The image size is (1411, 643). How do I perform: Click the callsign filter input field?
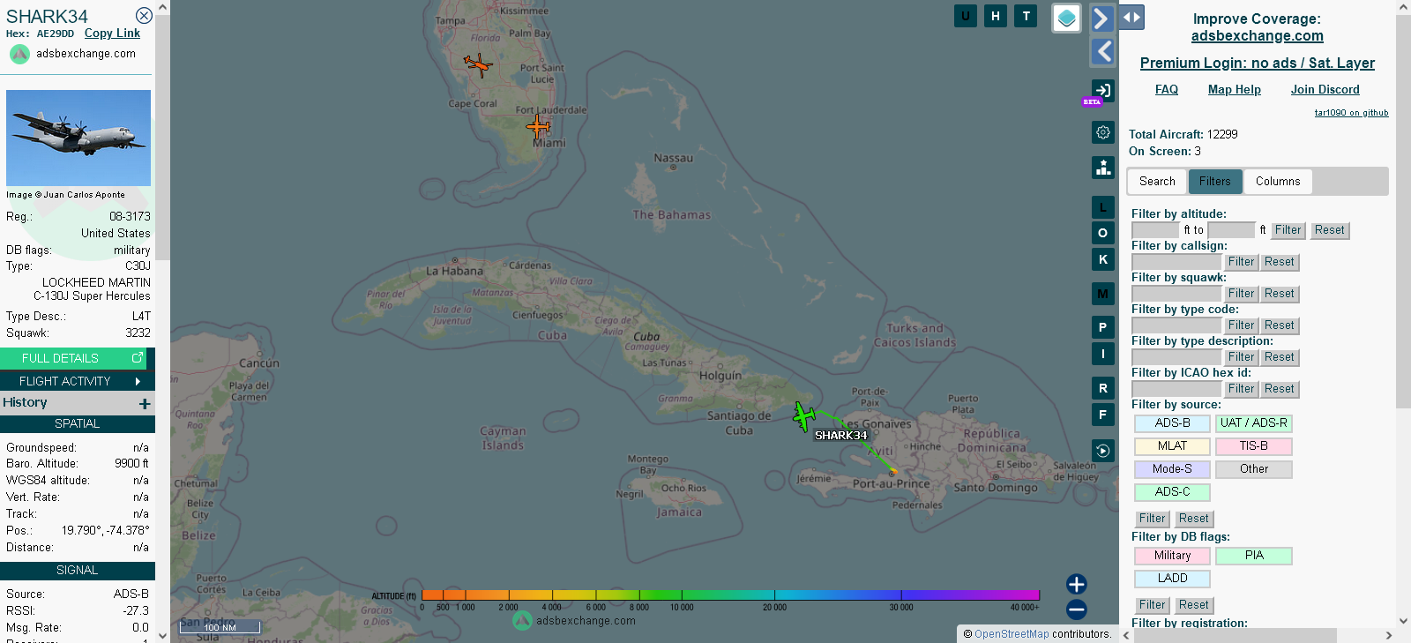[x=1176, y=262]
